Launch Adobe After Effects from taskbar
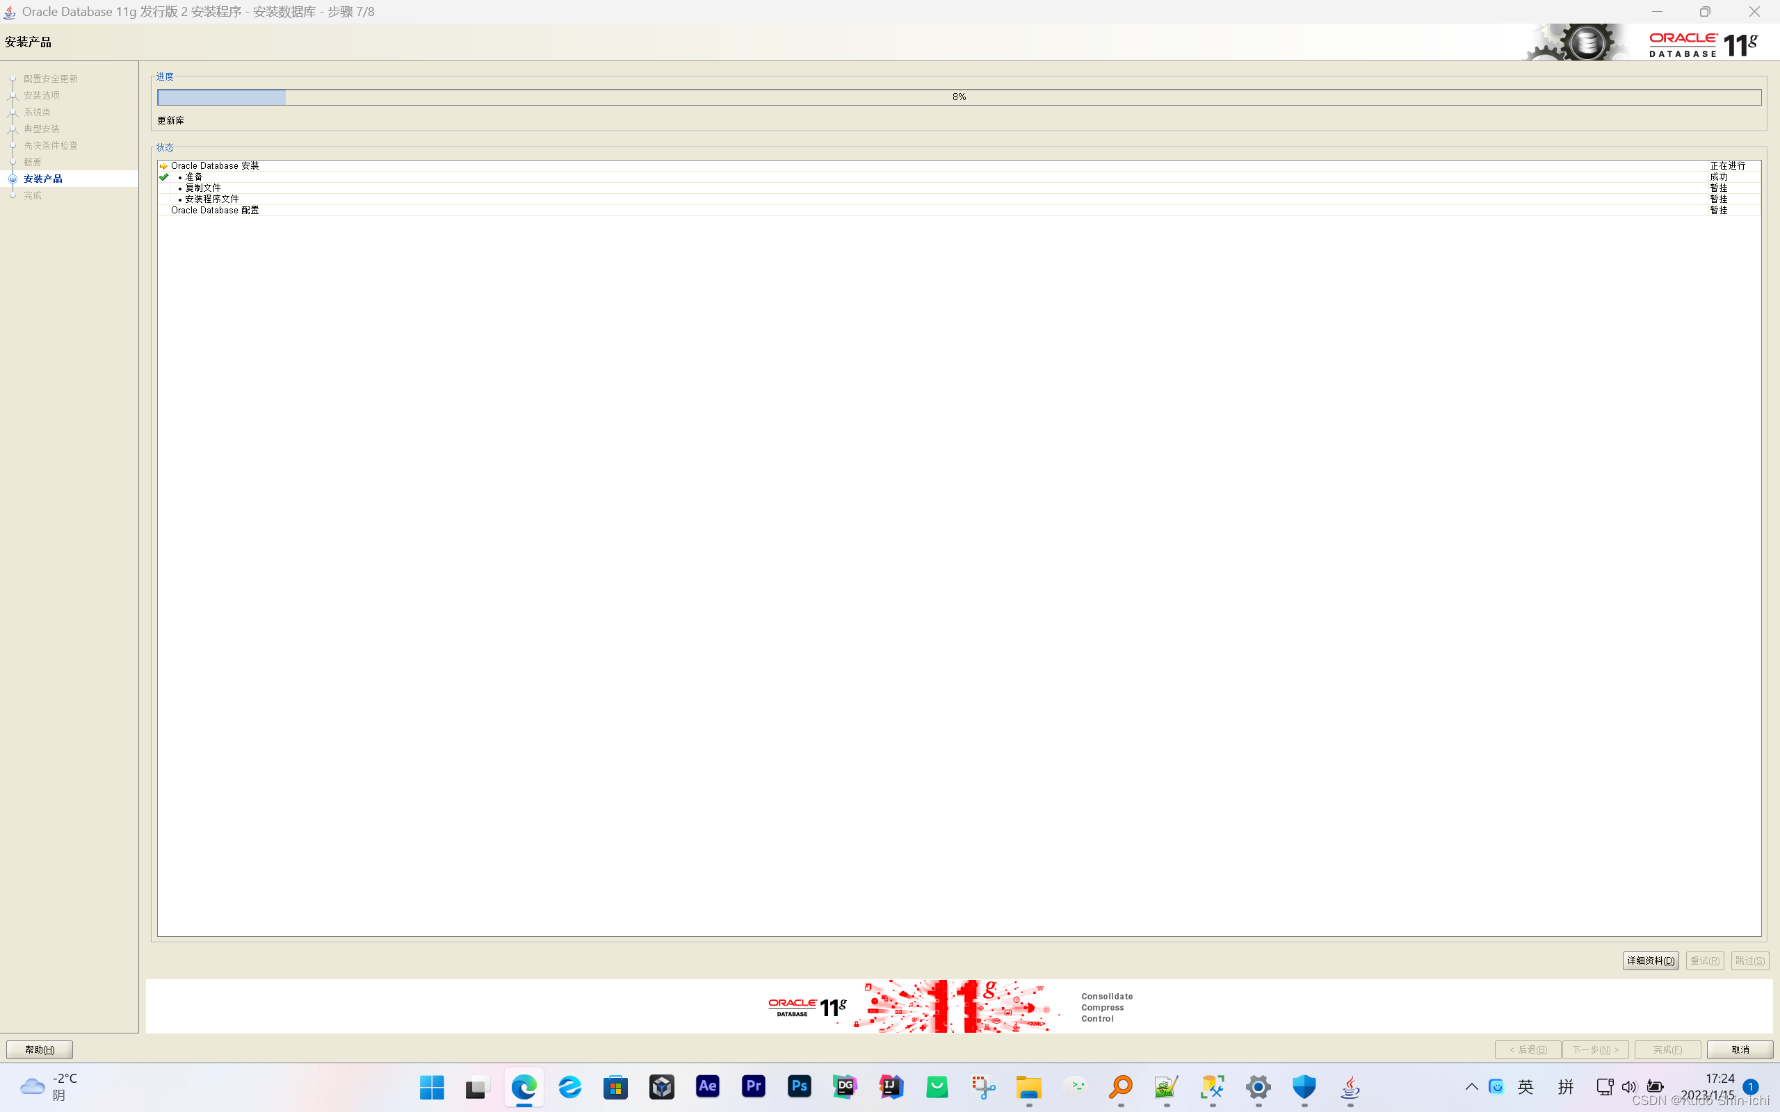1780x1112 pixels. tap(708, 1086)
